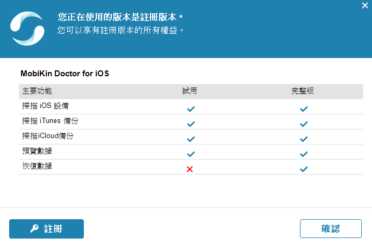
Task: Click the key icon on register button
Action: click(x=34, y=229)
